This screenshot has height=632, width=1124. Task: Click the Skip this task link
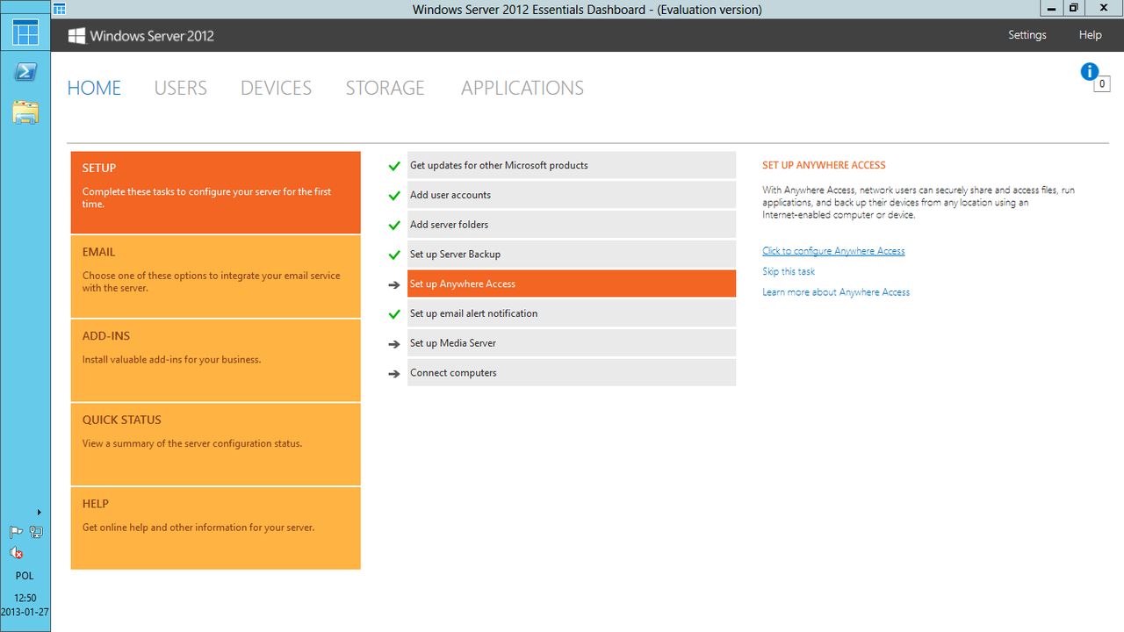(x=789, y=271)
